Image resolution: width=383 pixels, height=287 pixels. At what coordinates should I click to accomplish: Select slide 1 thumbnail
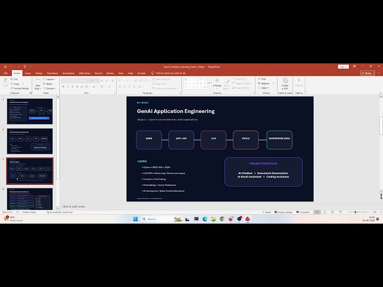30,112
